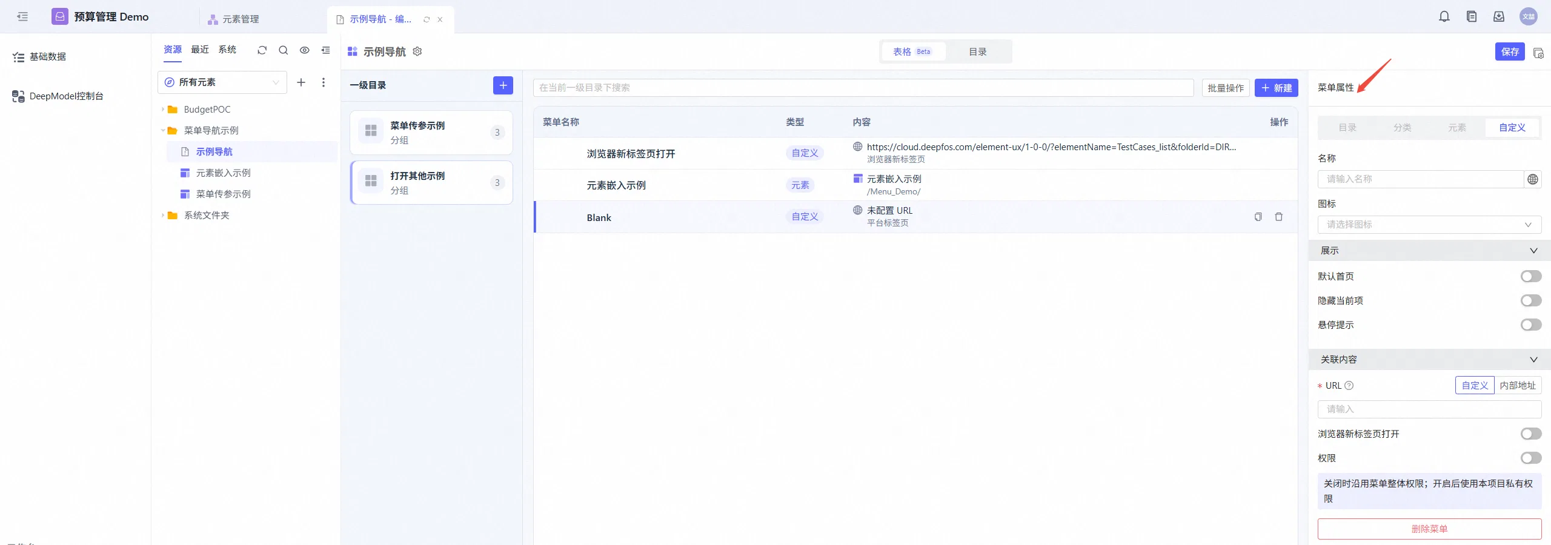Screen dimensions: 1551x545
Task: Click the 预算管理 Demo app logo
Action: [x=60, y=16]
